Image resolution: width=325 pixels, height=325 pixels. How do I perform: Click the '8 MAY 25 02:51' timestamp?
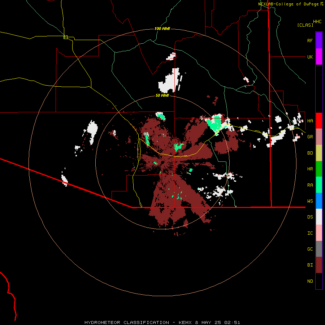click(217, 322)
